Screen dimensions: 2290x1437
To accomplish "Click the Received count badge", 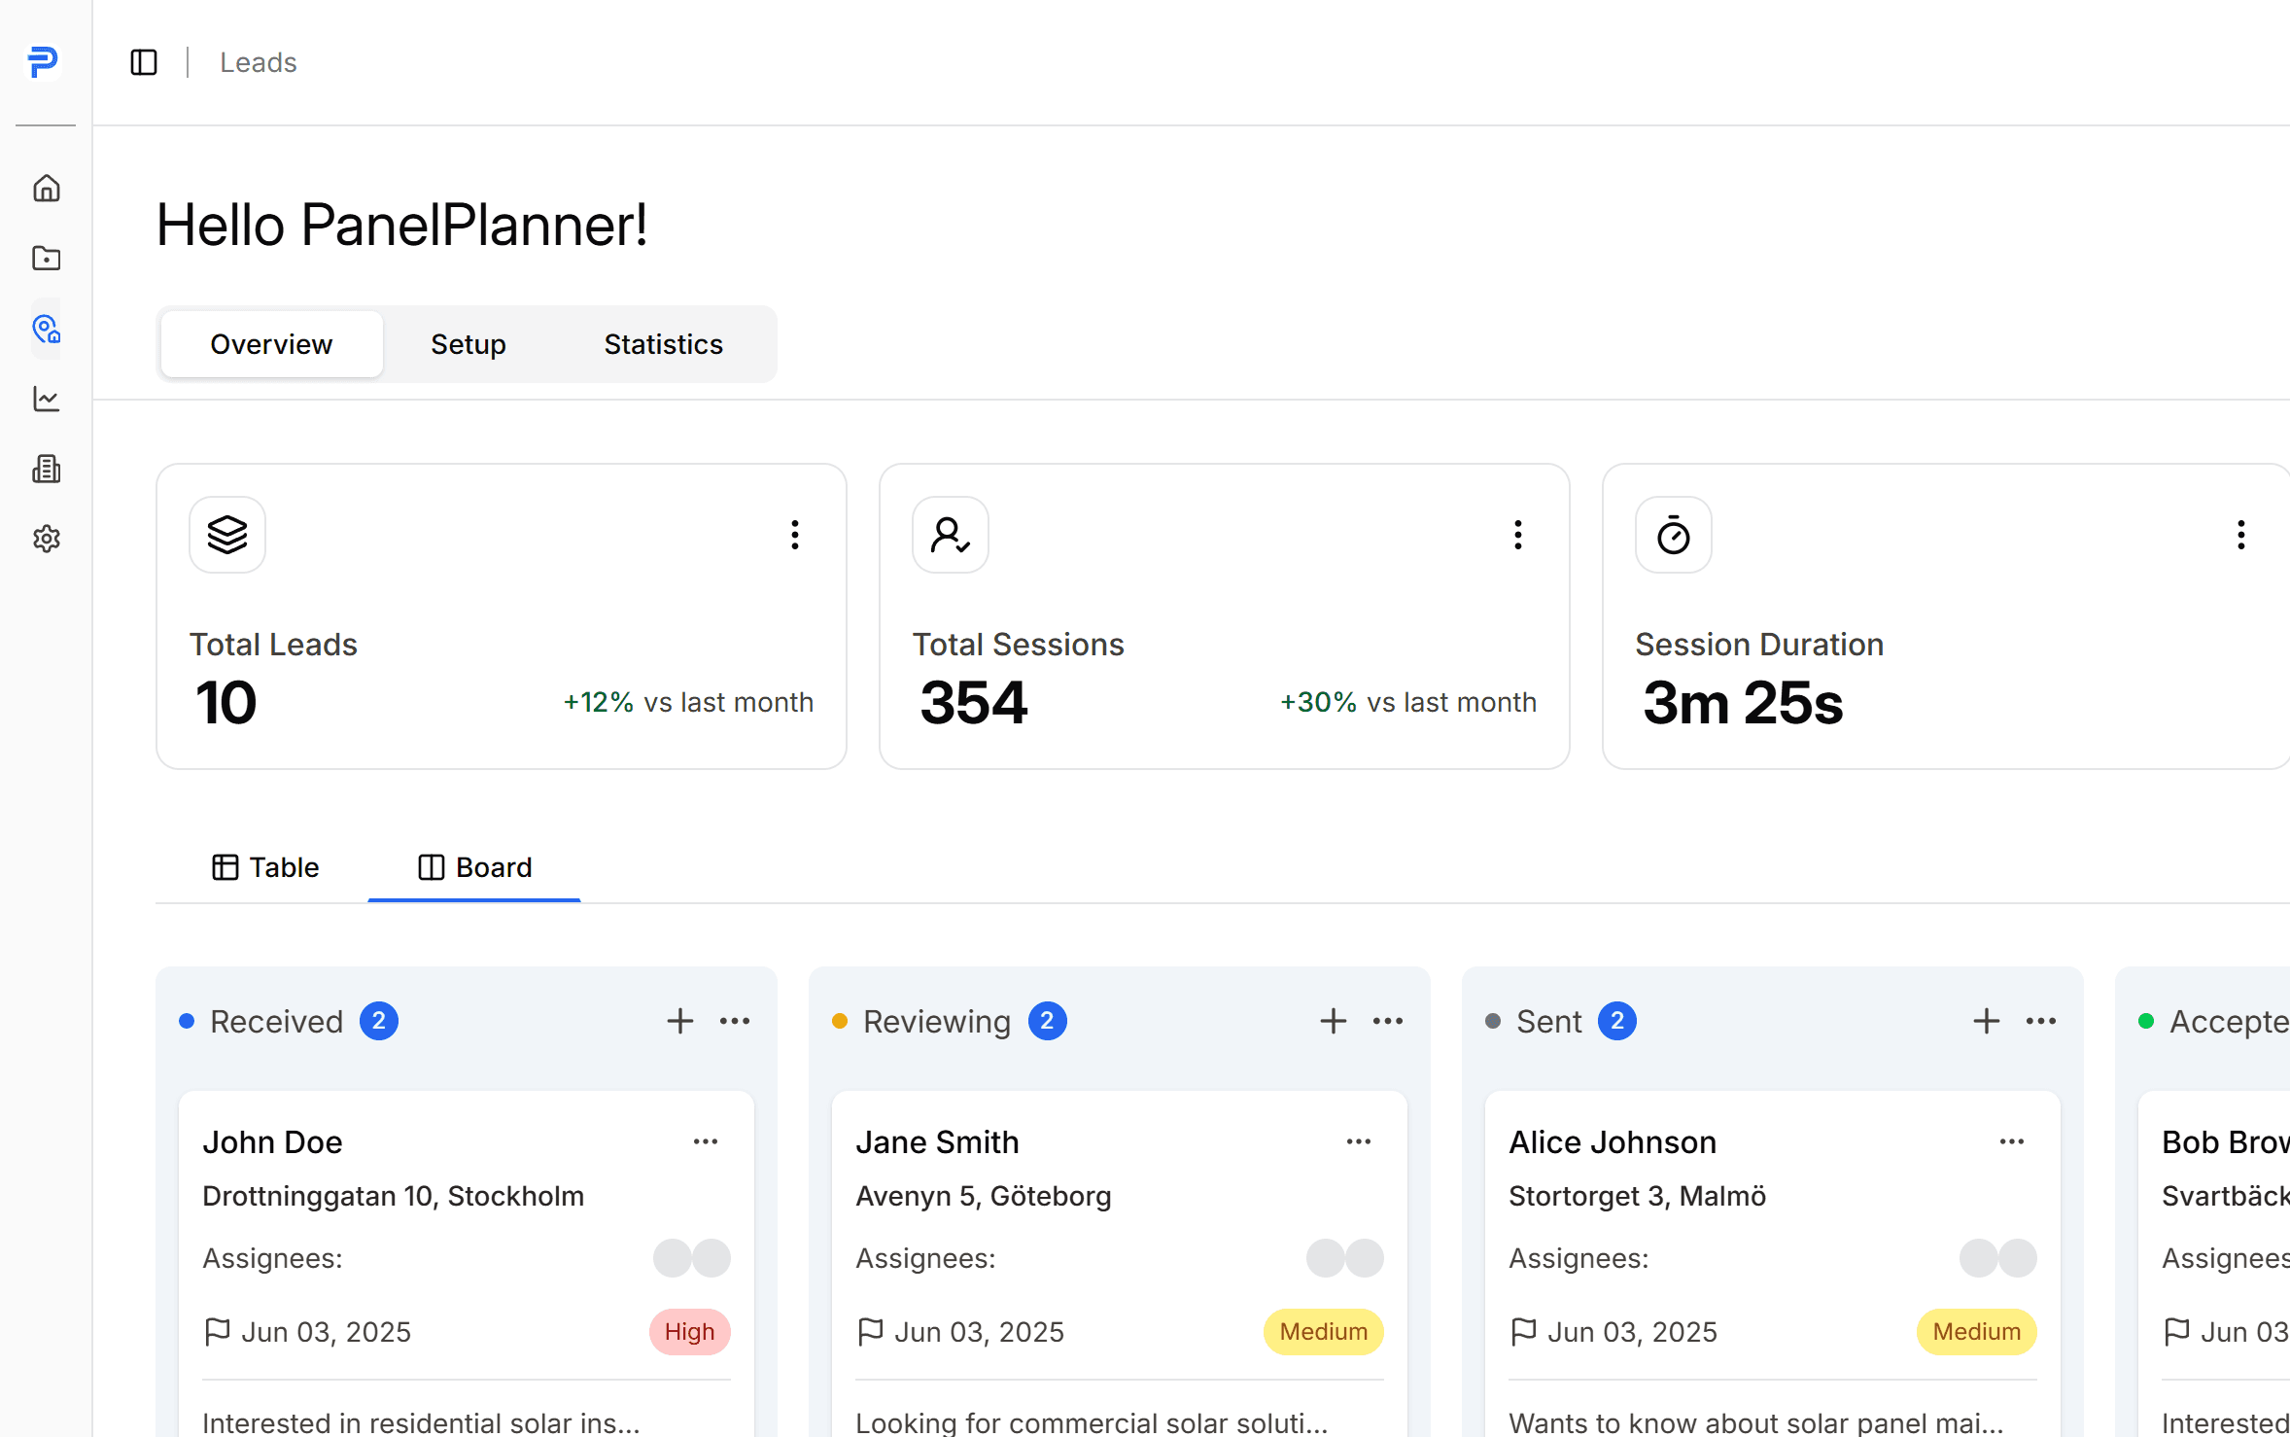I will pyautogui.click(x=379, y=1021).
